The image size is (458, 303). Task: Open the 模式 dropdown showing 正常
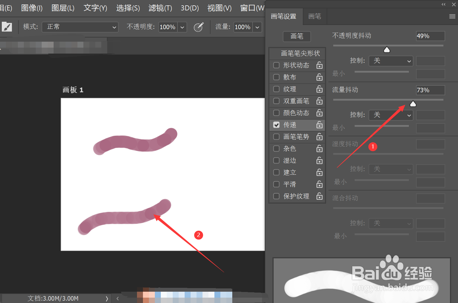pos(80,27)
